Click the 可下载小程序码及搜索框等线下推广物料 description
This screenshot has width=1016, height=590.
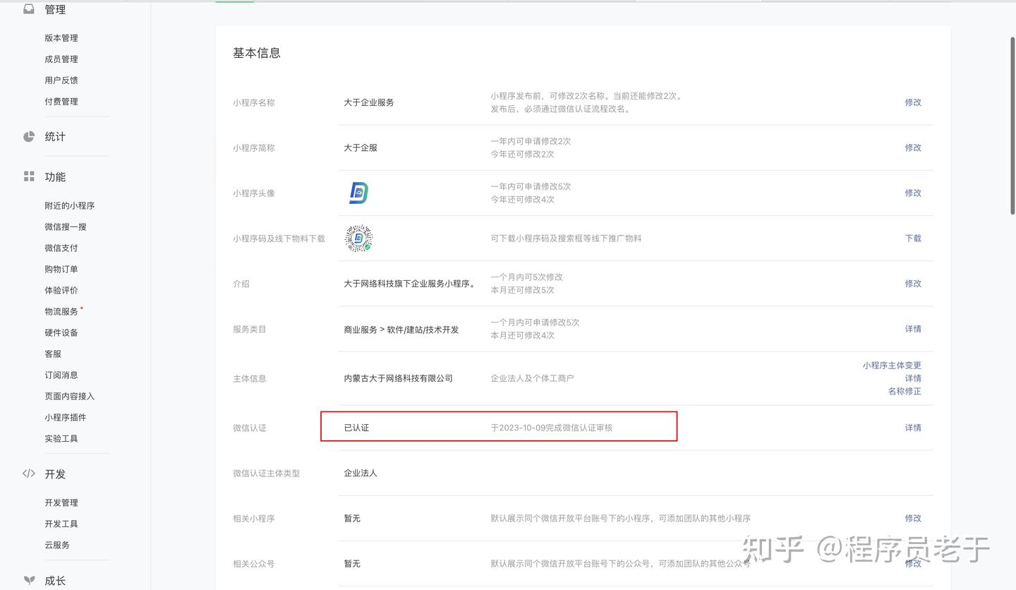click(x=567, y=239)
